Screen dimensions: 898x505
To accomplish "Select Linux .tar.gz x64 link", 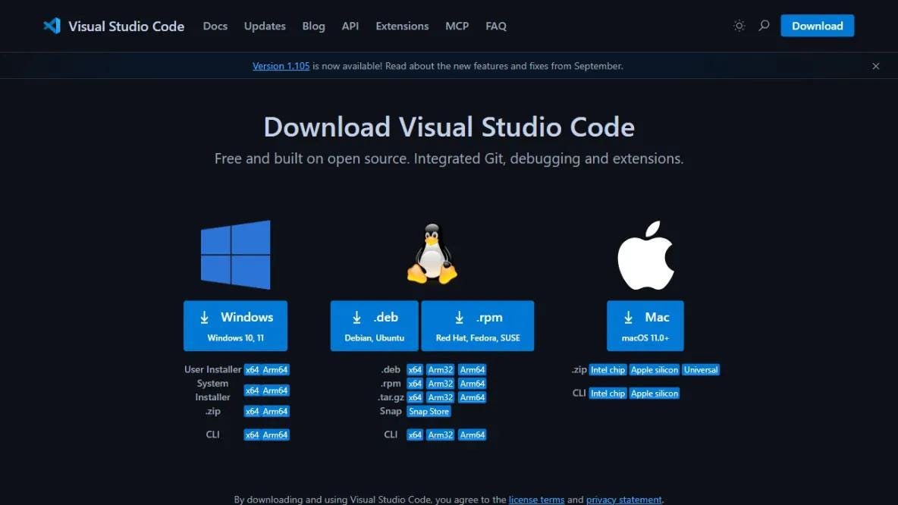I will tap(415, 397).
